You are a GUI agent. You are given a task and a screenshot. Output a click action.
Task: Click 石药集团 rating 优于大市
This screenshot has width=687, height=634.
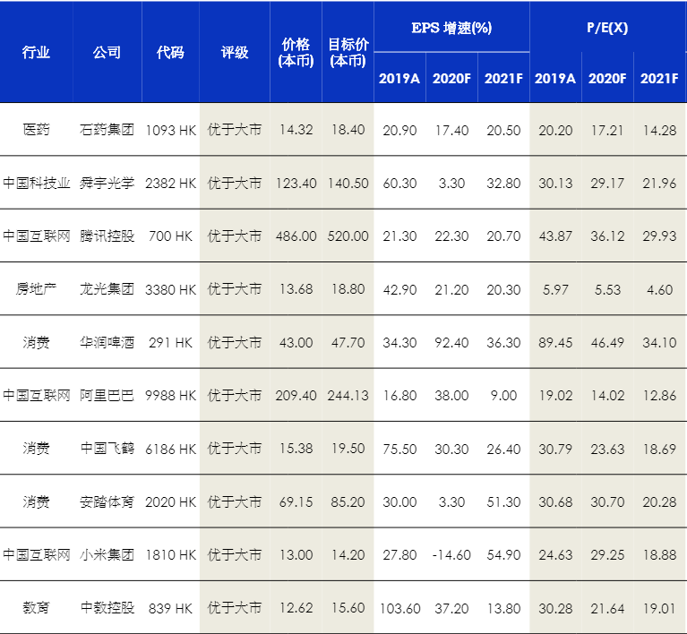tap(235, 130)
